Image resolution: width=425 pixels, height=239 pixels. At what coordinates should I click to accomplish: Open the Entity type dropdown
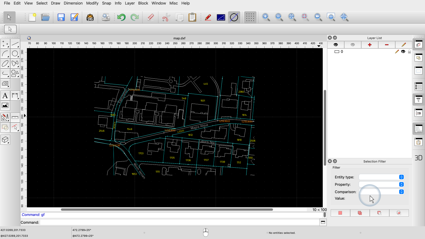(381, 177)
